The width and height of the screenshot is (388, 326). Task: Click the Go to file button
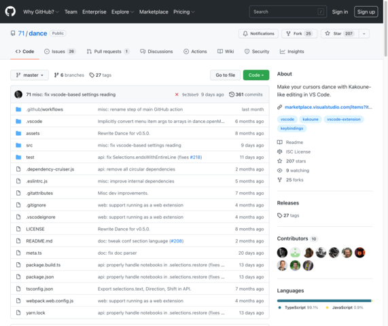(225, 75)
